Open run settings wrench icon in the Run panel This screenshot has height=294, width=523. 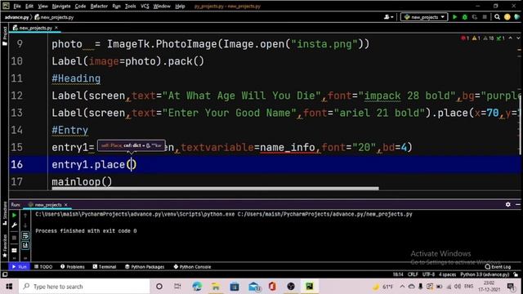pyautogui.click(x=14, y=225)
